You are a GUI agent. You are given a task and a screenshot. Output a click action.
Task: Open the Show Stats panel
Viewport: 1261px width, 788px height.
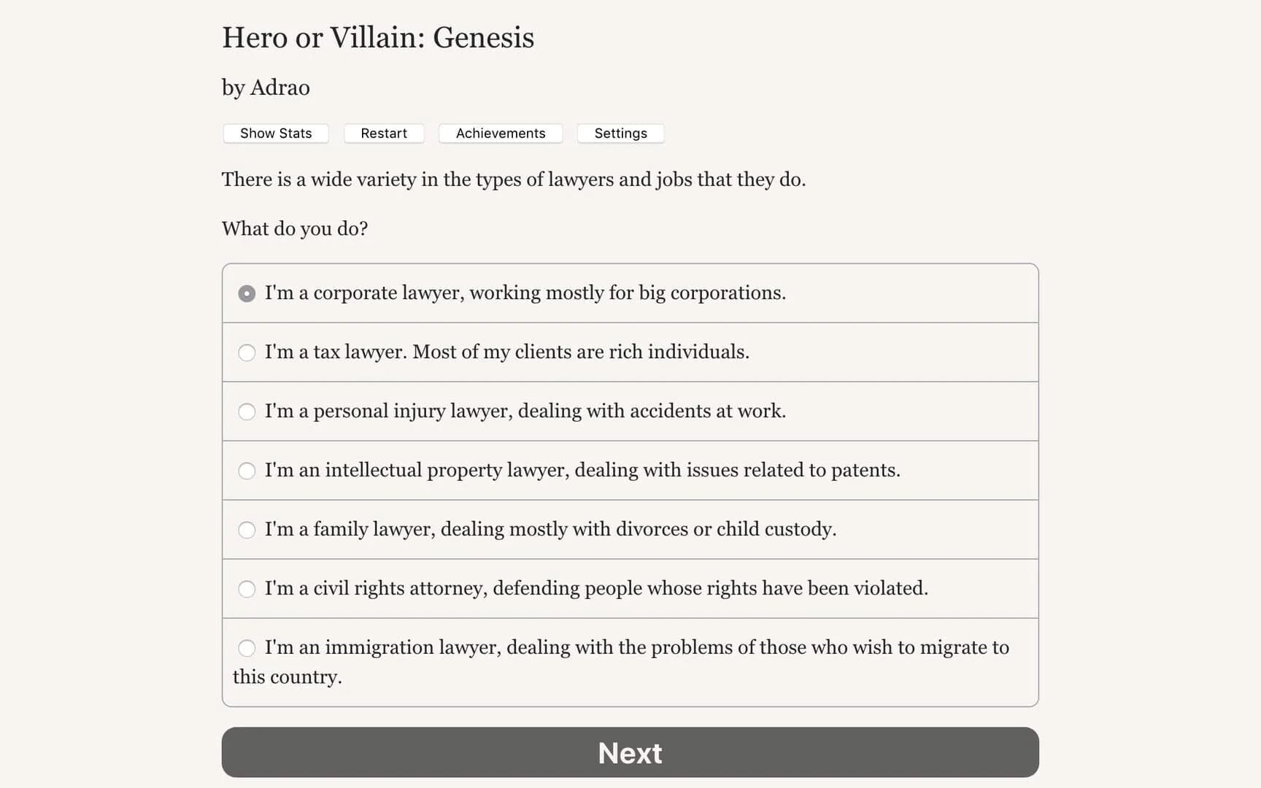tap(275, 133)
